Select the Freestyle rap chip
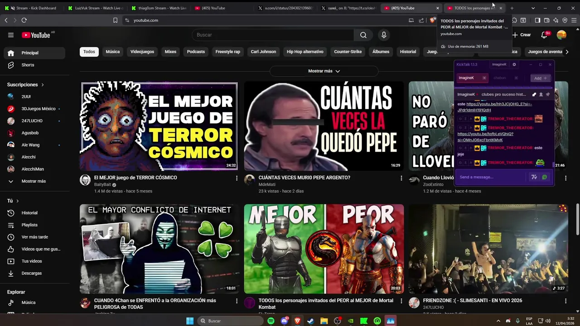 [x=228, y=52]
